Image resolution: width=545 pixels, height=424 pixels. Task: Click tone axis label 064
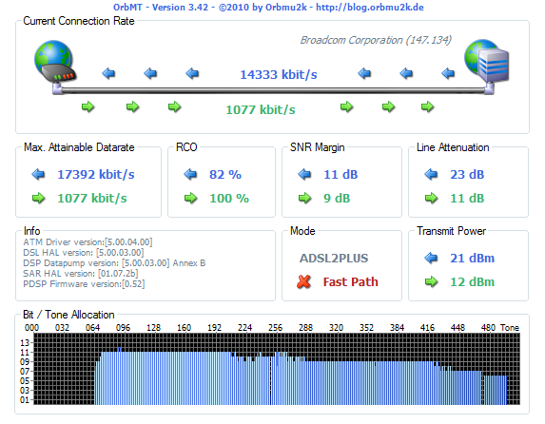[92, 328]
